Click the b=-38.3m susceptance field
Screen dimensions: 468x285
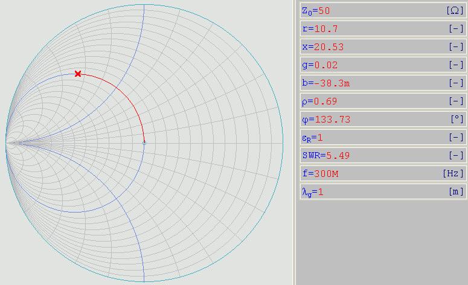pyautogui.click(x=383, y=83)
